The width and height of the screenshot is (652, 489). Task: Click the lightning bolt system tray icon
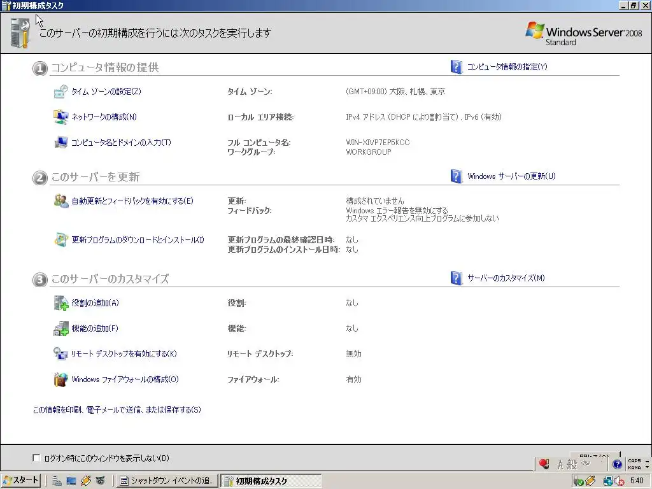(590, 481)
